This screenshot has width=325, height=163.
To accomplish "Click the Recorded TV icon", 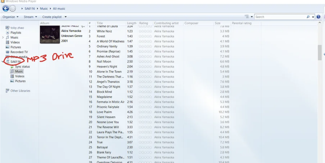I will point(7,52).
